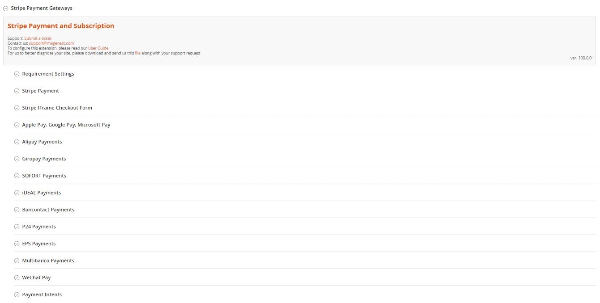Screen dimensions: 600x303
Task: Expand the Alipay Payments chevron icon
Action: pyautogui.click(x=17, y=142)
